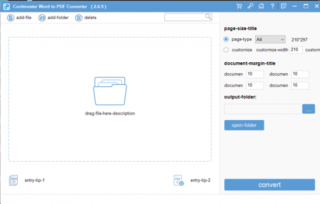Click the delete trash icon button

click(x=78, y=18)
